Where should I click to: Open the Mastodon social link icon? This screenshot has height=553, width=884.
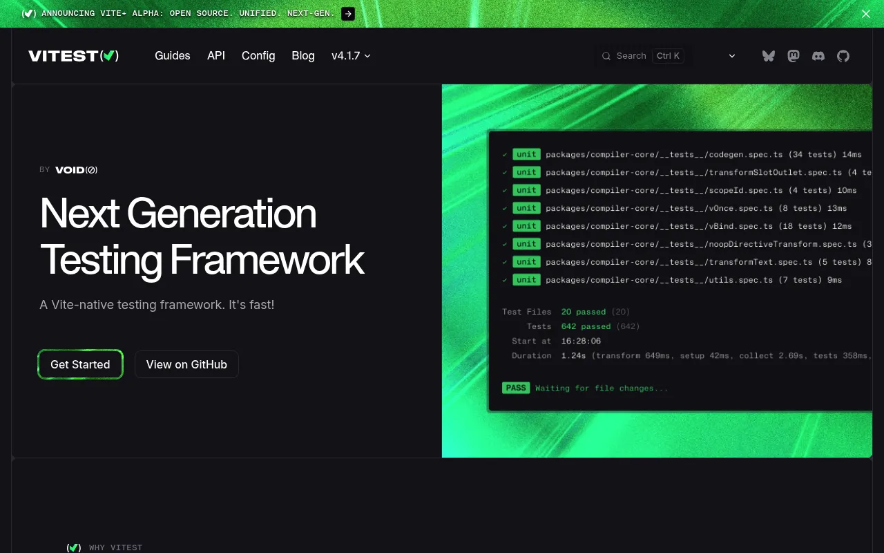point(794,56)
